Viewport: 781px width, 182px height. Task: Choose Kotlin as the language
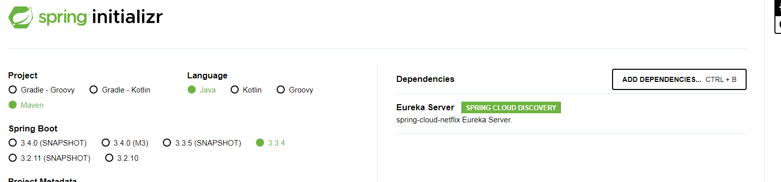point(246,90)
